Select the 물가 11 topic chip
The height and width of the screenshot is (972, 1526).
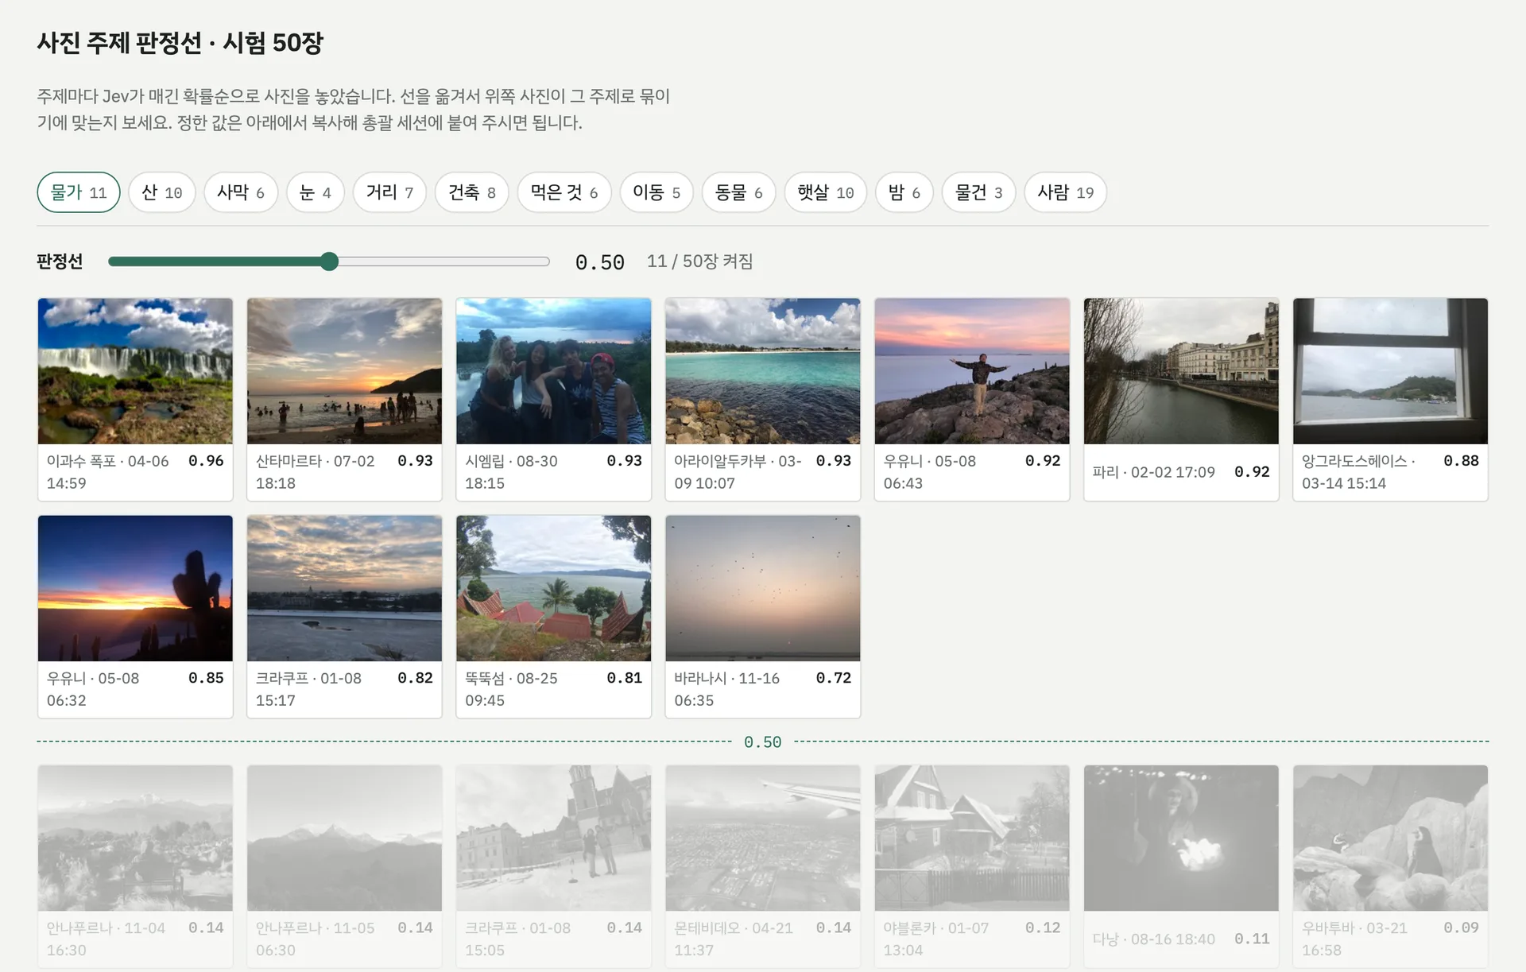pyautogui.click(x=79, y=192)
